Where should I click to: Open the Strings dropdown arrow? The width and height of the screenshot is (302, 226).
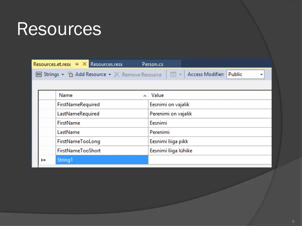pos(63,74)
